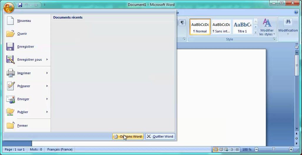Click the round Office button

9,7
